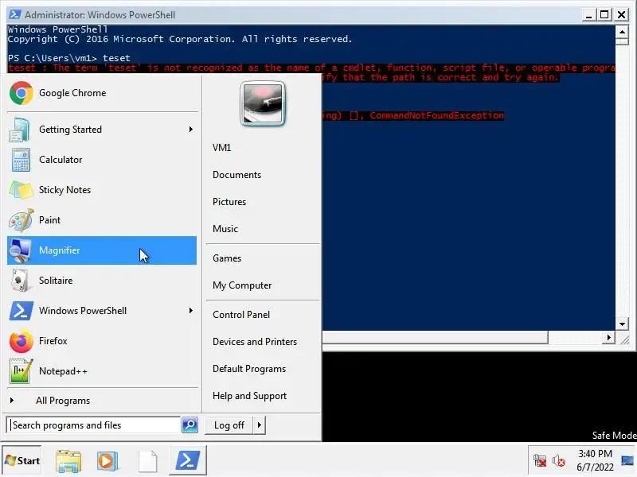Click the PowerShell window title icon
Screen dimensions: 637x477
(14, 14)
